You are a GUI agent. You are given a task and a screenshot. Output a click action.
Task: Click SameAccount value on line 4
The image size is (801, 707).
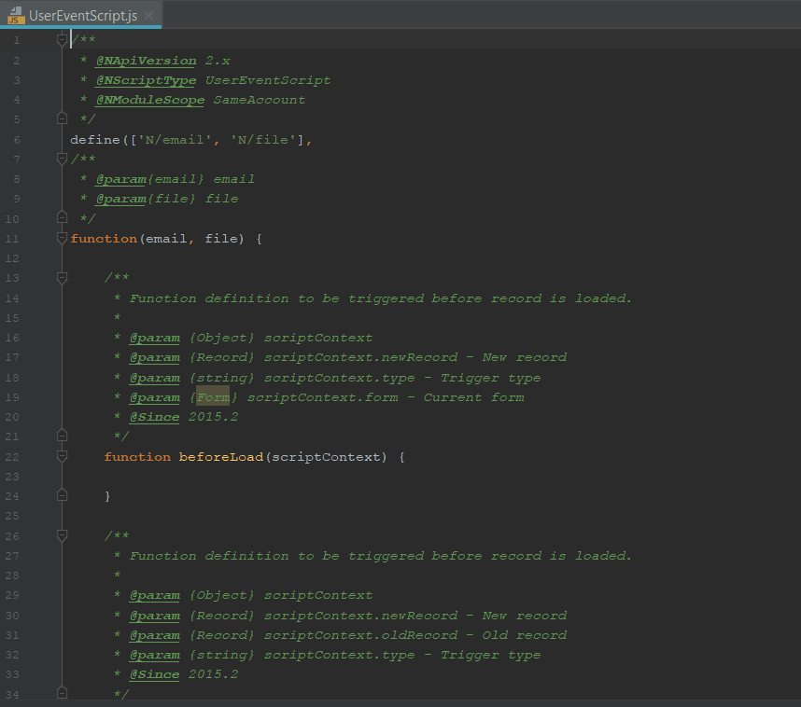coord(260,100)
